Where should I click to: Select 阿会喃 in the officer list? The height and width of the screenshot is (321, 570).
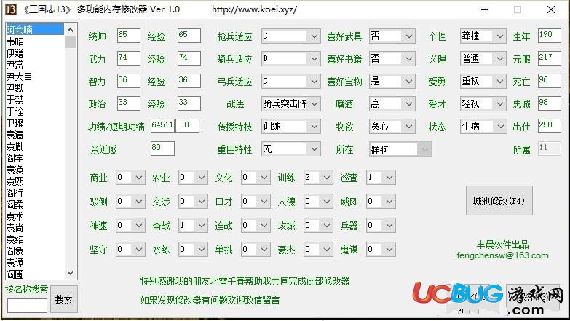click(x=35, y=29)
